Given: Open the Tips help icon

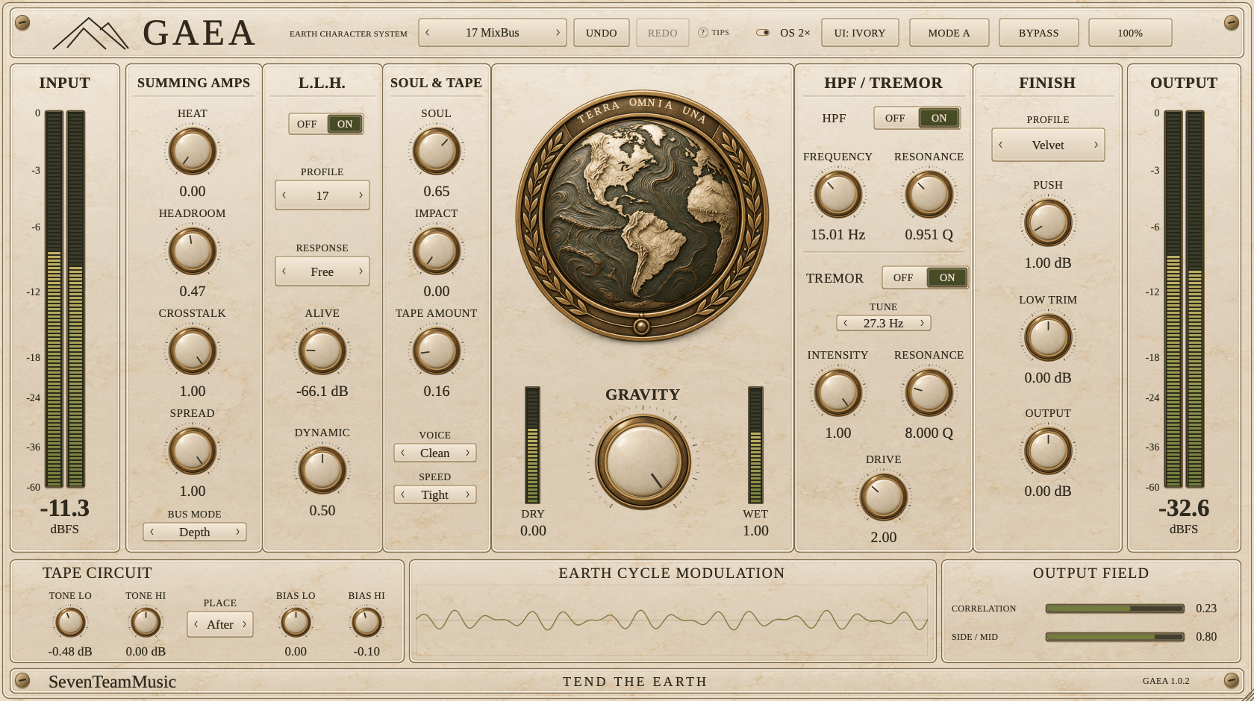Looking at the screenshot, I should point(702,33).
